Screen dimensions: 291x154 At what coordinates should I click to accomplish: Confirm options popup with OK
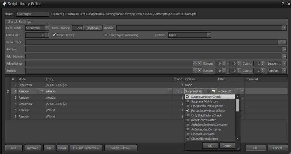coord(210,146)
